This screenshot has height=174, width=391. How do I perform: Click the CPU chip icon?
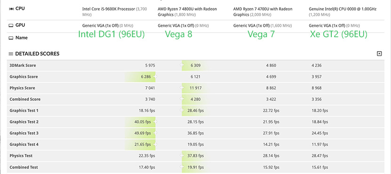[11, 9]
